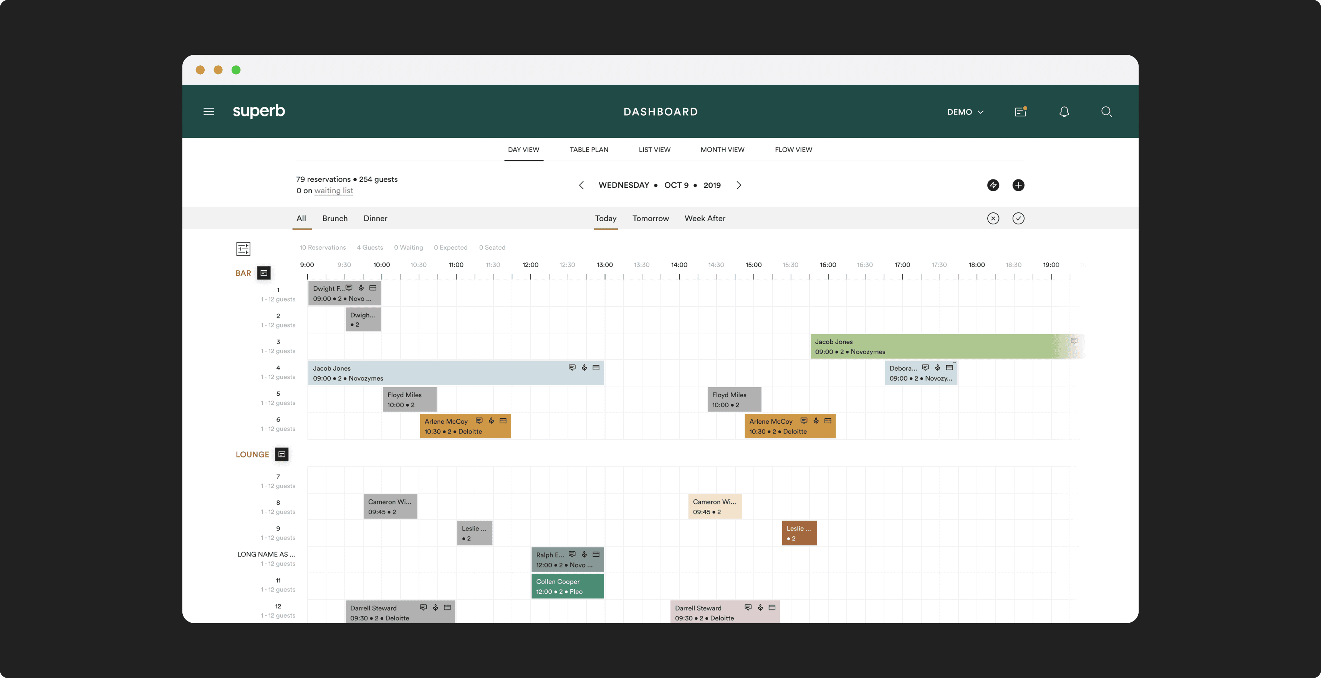Switch to FLOW VIEW tab
Image resolution: width=1321 pixels, height=678 pixels.
pos(793,150)
